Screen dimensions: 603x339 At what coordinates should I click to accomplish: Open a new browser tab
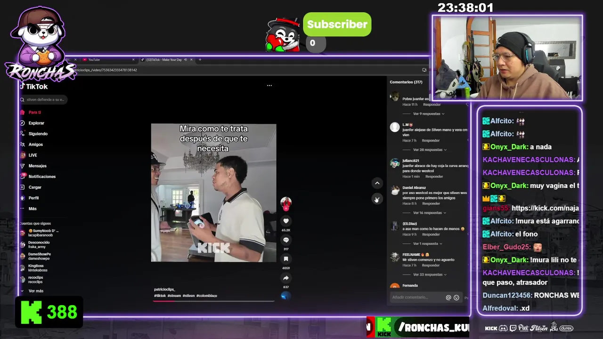point(200,60)
